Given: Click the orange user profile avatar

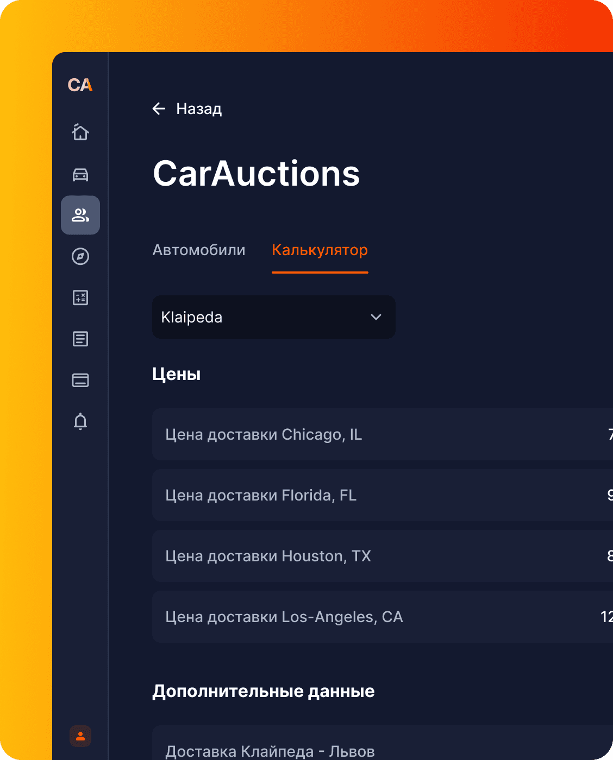Looking at the screenshot, I should (80, 736).
